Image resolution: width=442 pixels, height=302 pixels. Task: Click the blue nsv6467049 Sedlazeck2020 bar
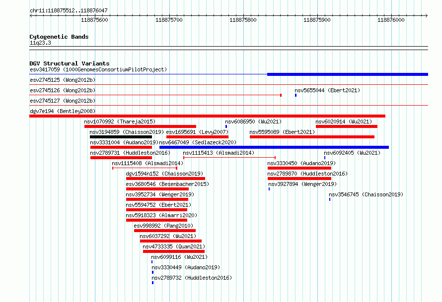point(274,147)
